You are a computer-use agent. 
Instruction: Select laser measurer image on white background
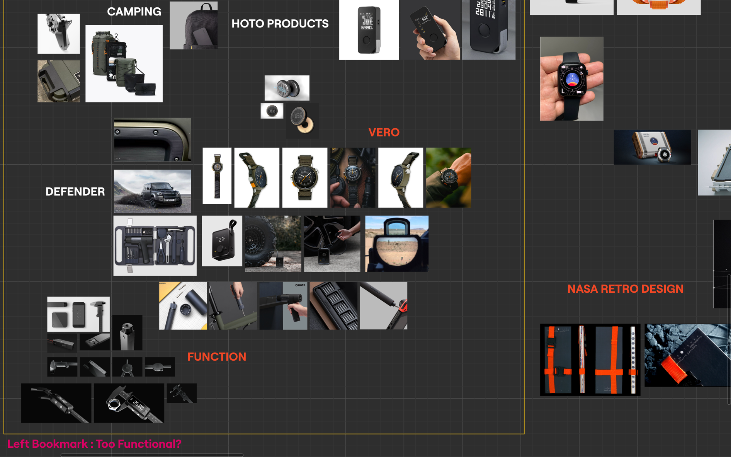click(x=369, y=30)
